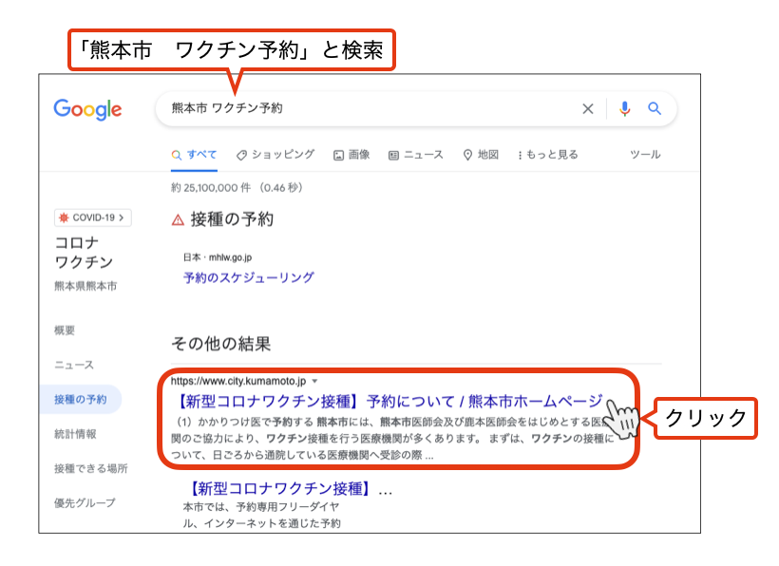Start voice search with the microphone icon

[x=624, y=108]
